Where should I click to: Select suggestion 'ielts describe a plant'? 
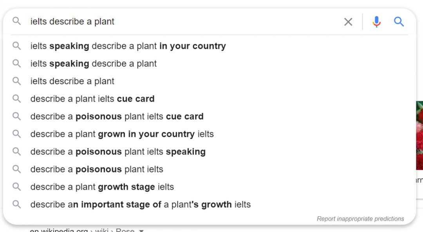[72, 81]
